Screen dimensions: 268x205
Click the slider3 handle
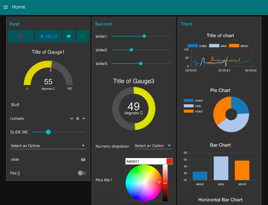pos(141,64)
